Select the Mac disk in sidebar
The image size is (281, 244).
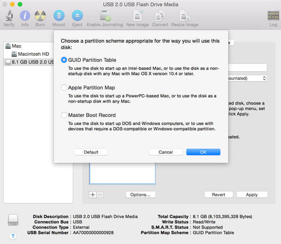click(x=16, y=46)
